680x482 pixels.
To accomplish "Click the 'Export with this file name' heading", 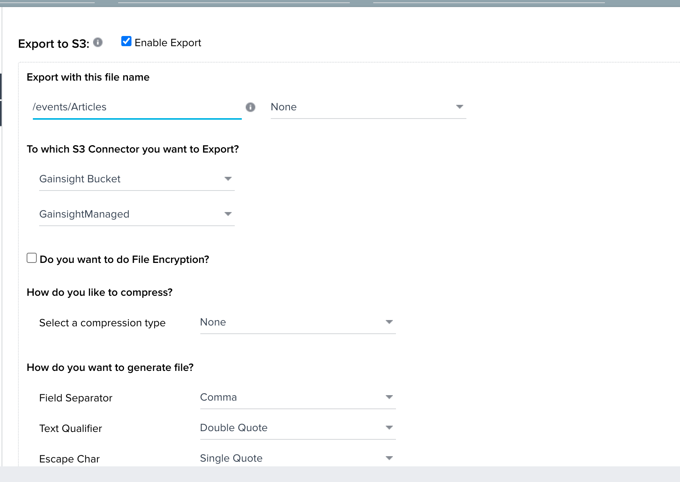I will click(88, 77).
